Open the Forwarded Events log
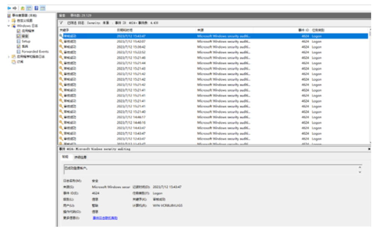Screen dimensions: 382x229 point(35,51)
